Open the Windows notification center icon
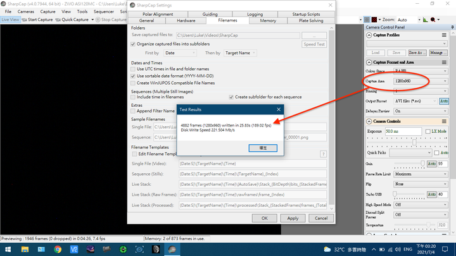 [x=445, y=249]
